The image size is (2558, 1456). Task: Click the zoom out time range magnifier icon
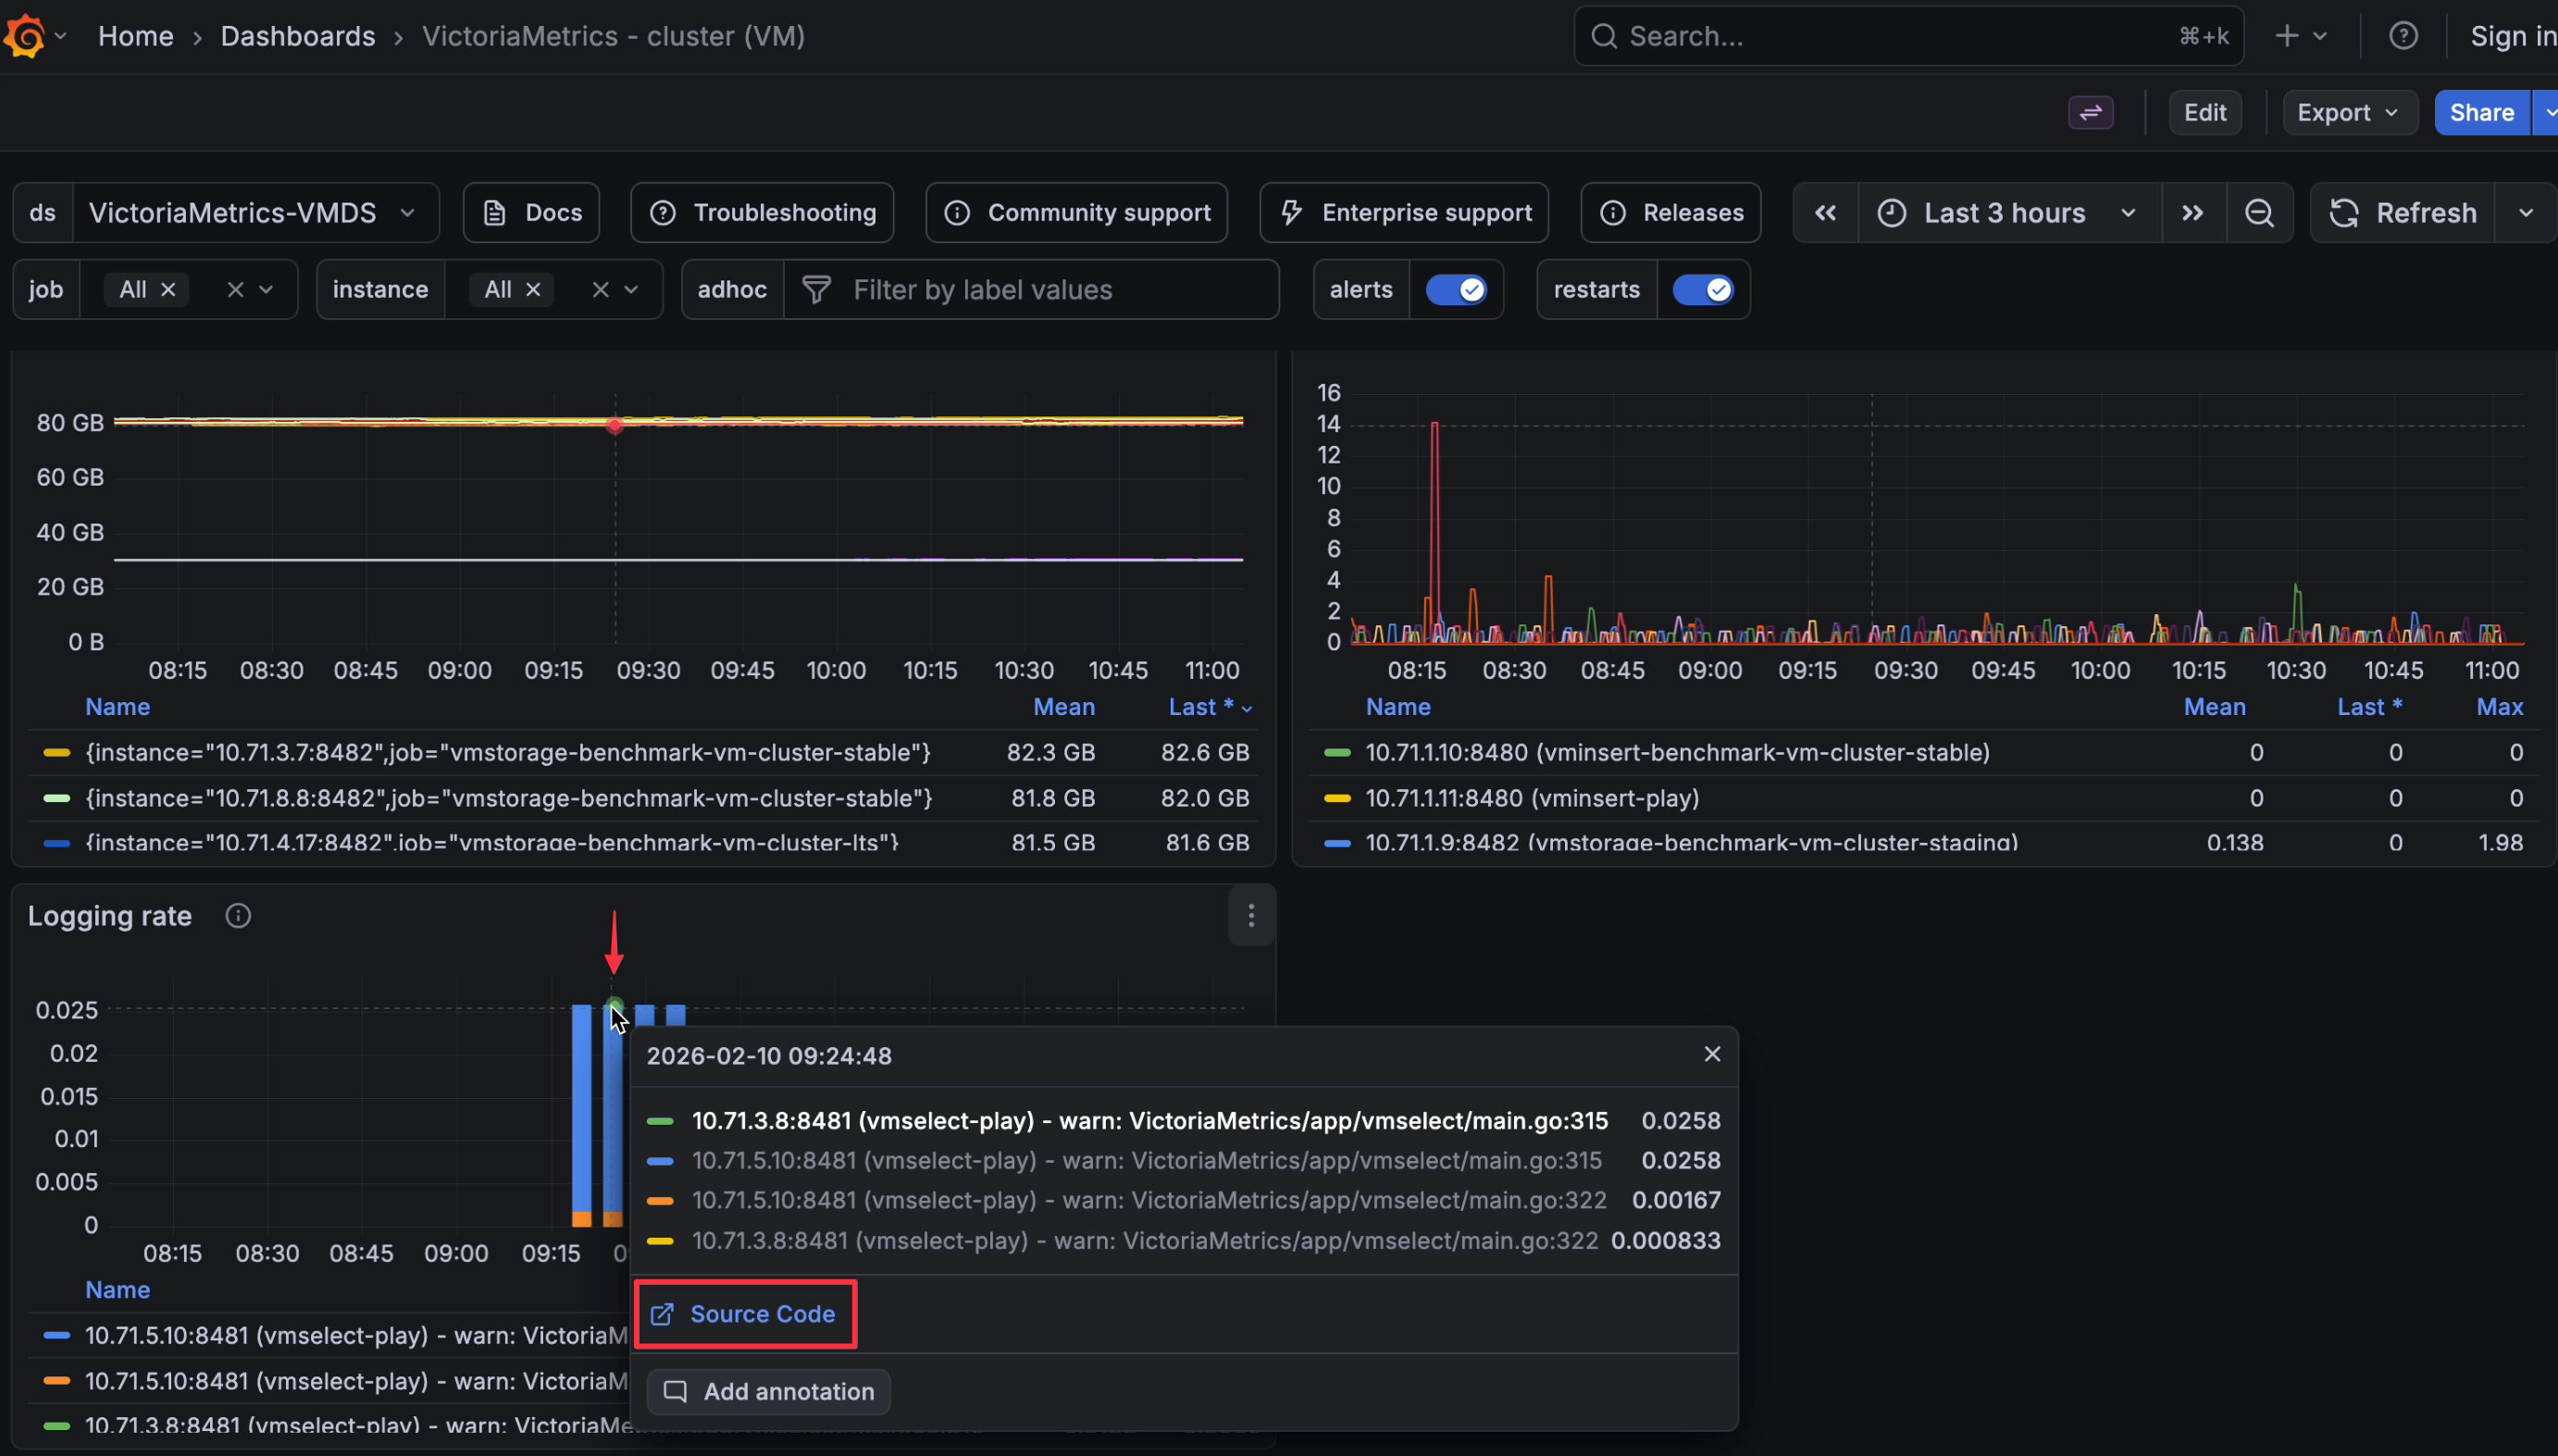click(2260, 212)
